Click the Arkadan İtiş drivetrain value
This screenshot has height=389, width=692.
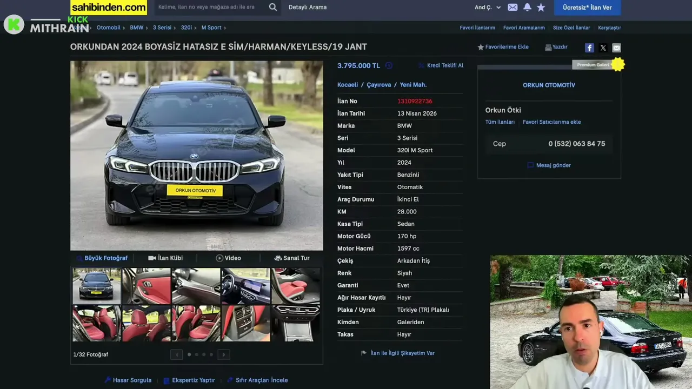point(414,261)
